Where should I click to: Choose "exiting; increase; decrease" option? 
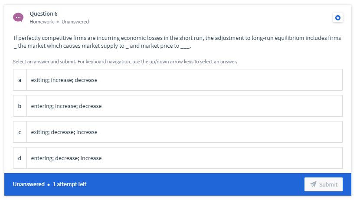point(178,80)
